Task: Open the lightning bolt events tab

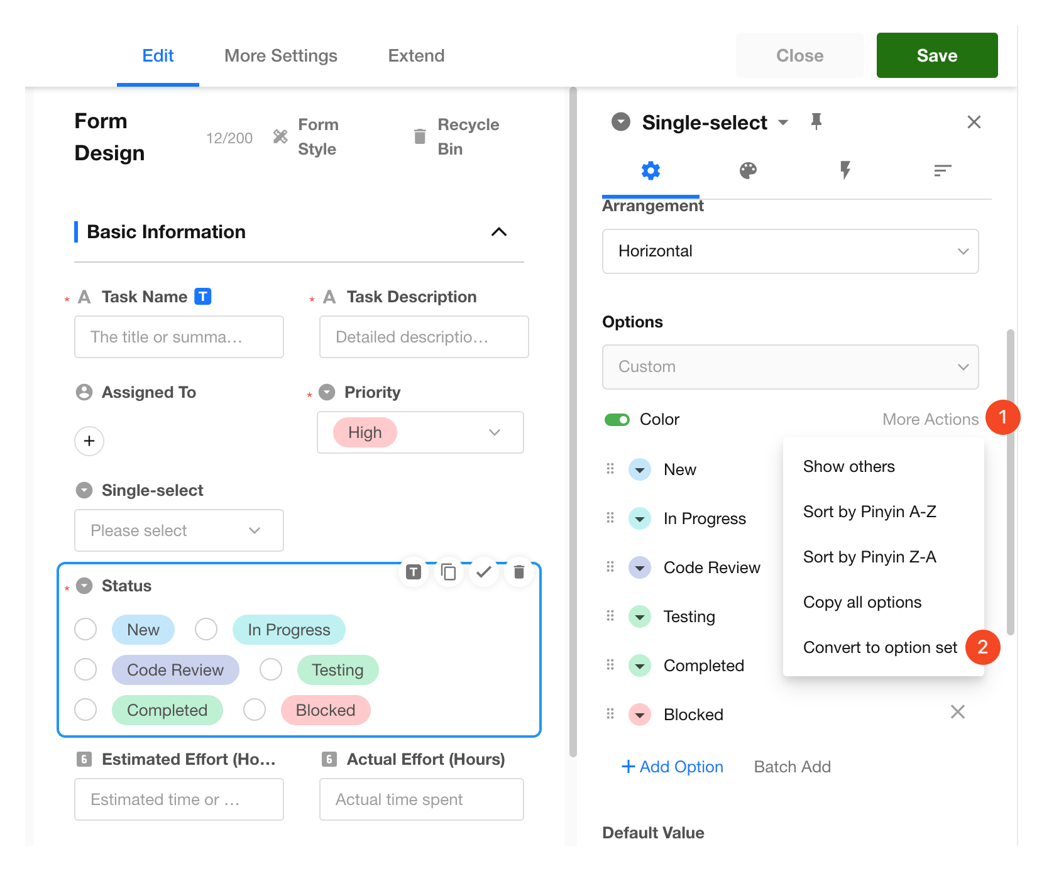Action: (845, 170)
